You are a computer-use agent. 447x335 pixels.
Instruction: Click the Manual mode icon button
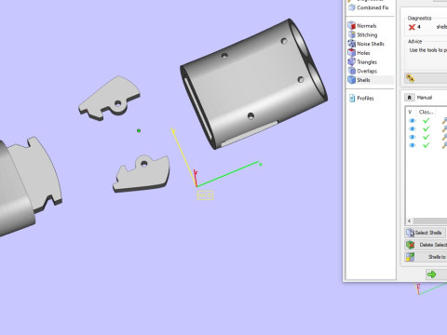click(x=410, y=98)
